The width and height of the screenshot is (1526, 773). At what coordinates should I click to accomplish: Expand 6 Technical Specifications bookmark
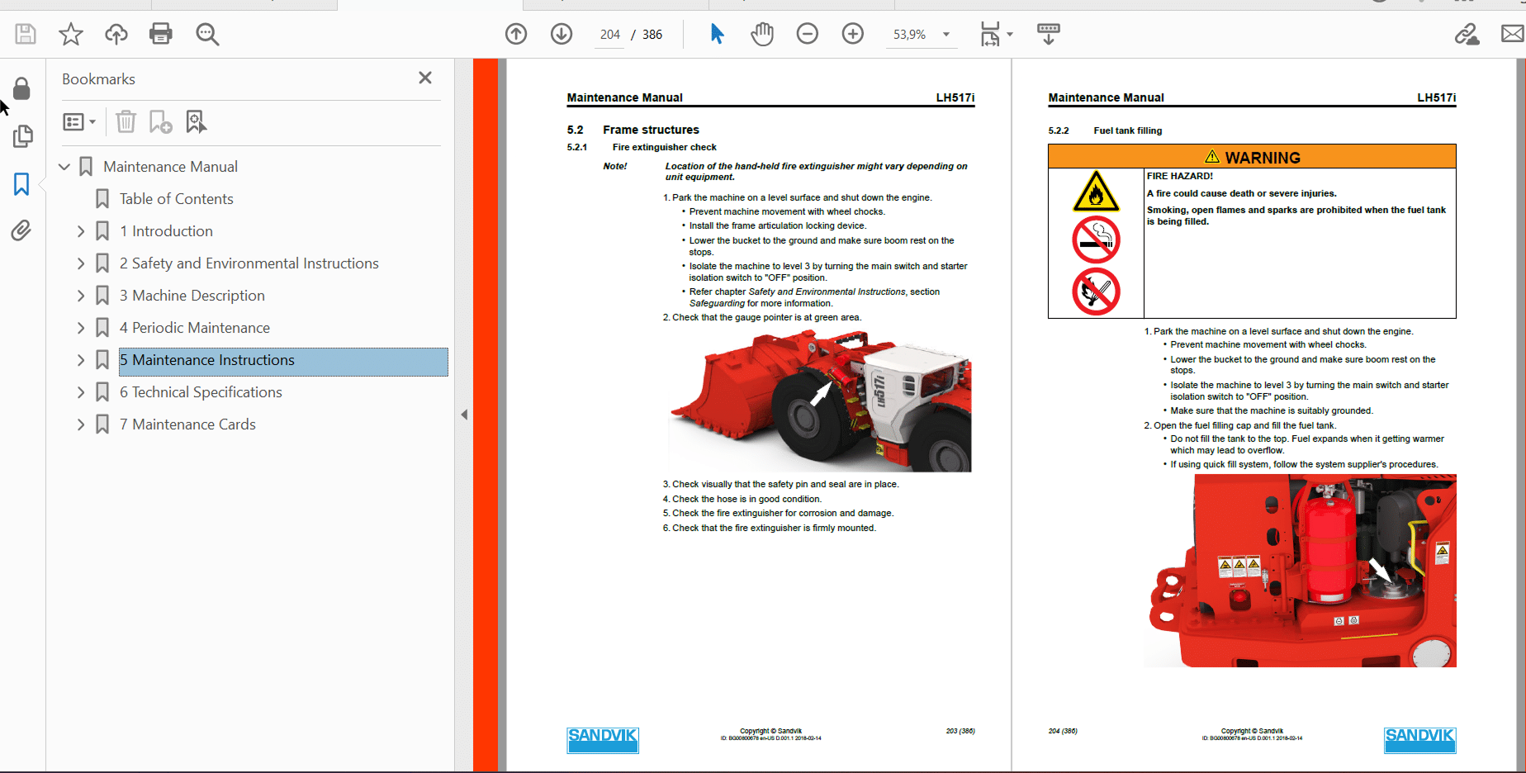81,392
